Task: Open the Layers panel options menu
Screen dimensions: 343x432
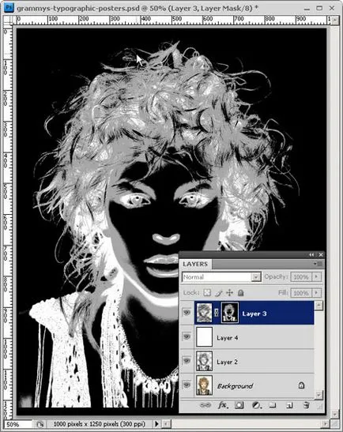Action: (318, 264)
